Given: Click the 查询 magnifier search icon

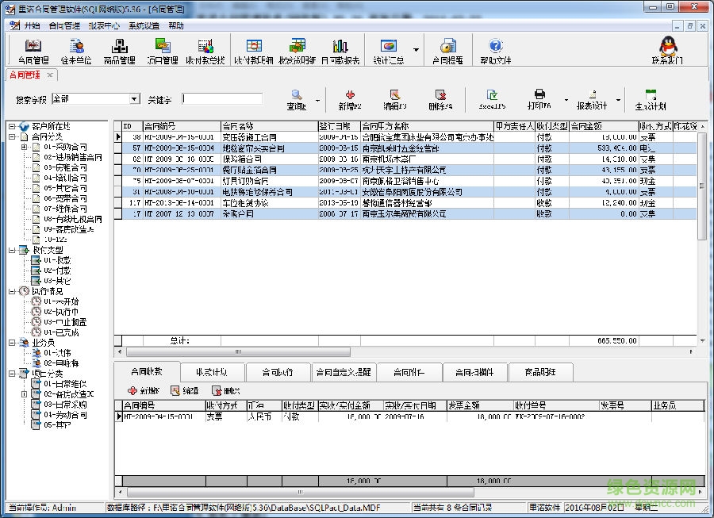Looking at the screenshot, I should (297, 99).
